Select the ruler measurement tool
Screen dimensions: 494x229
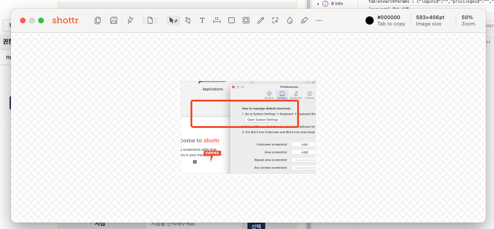(x=217, y=20)
